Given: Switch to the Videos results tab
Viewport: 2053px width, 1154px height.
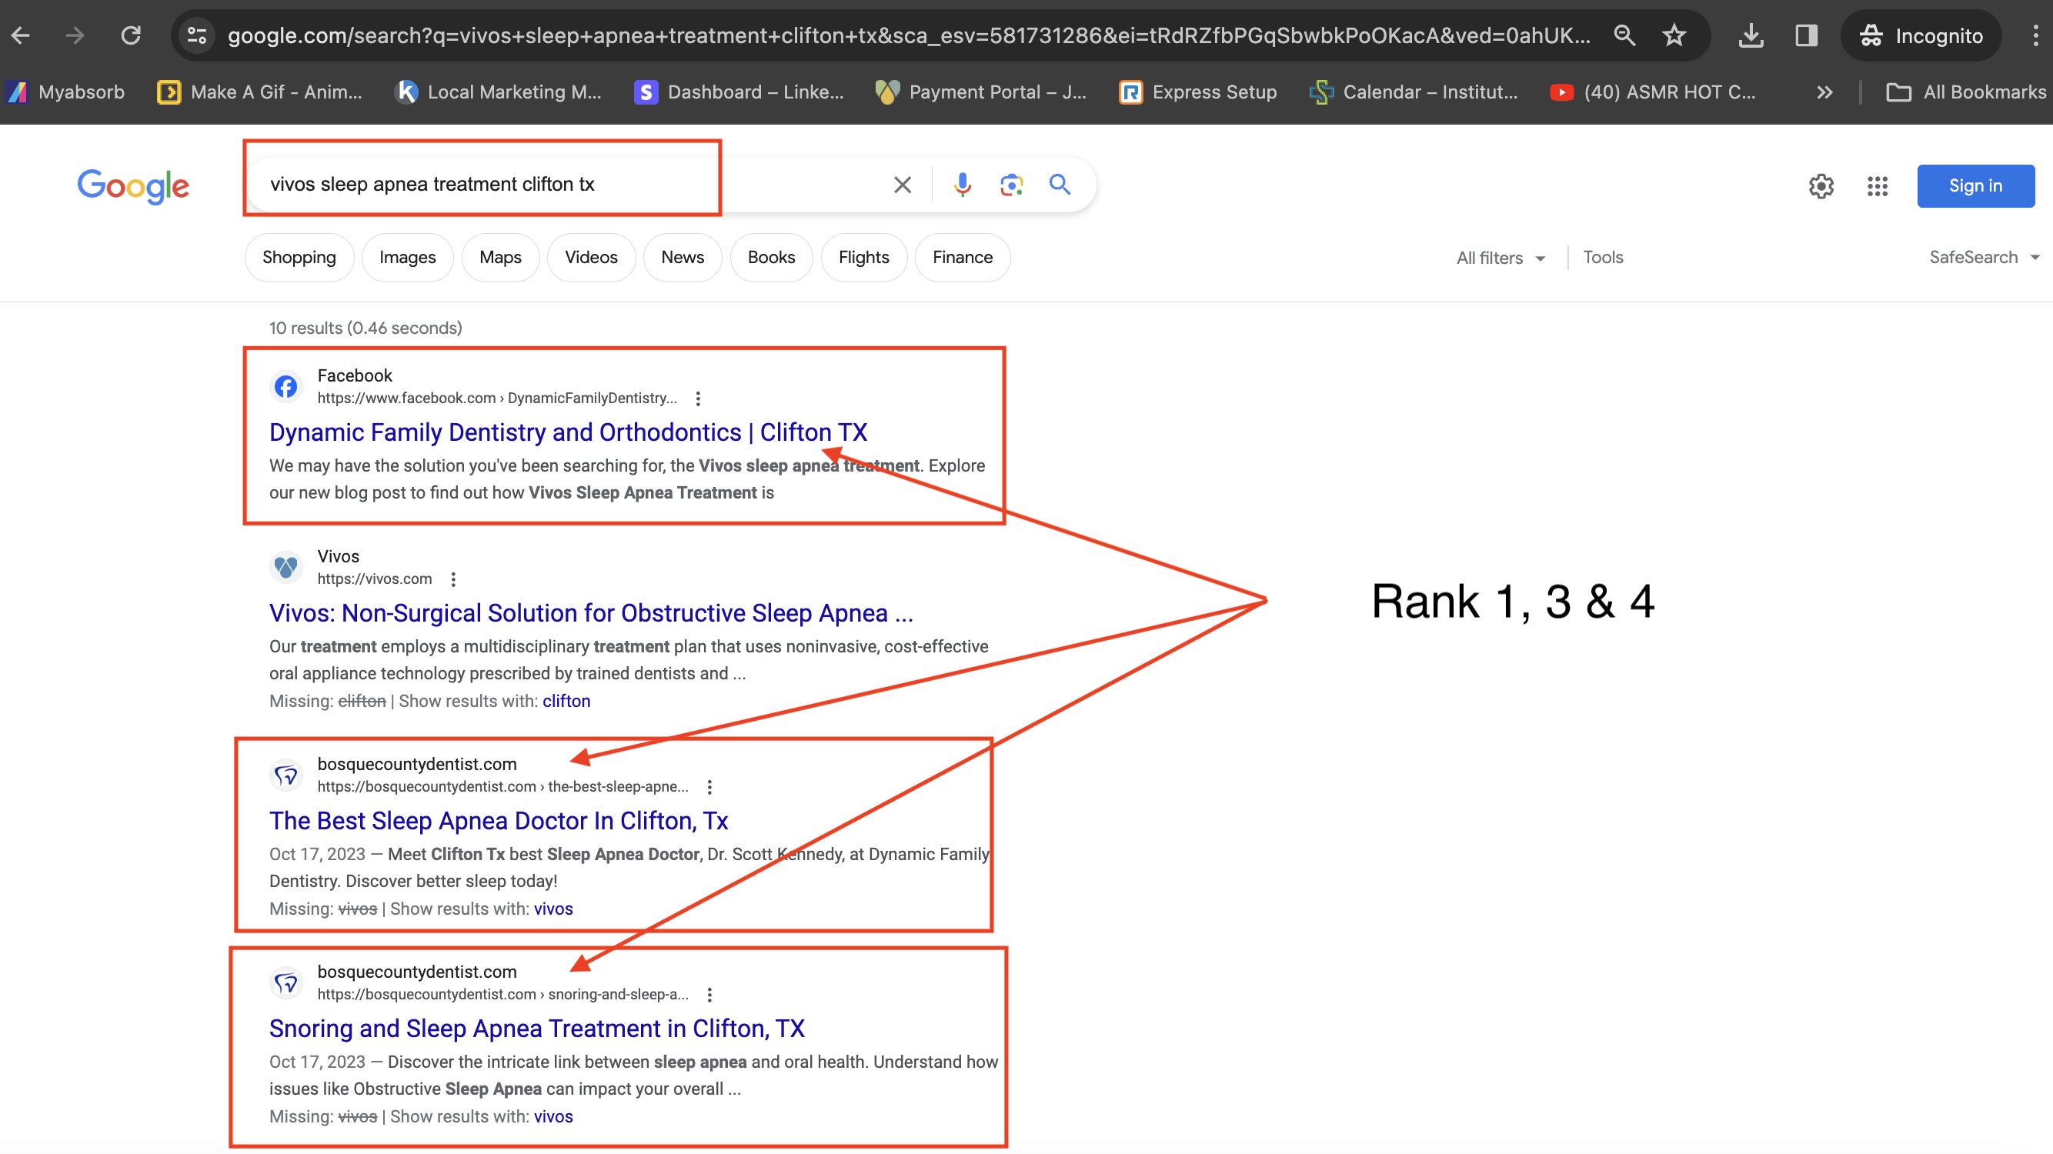Looking at the screenshot, I should 590,258.
